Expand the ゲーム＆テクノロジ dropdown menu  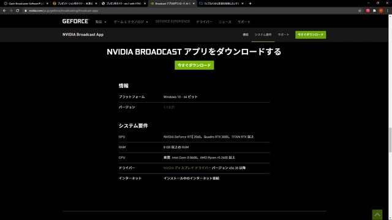click(x=130, y=22)
